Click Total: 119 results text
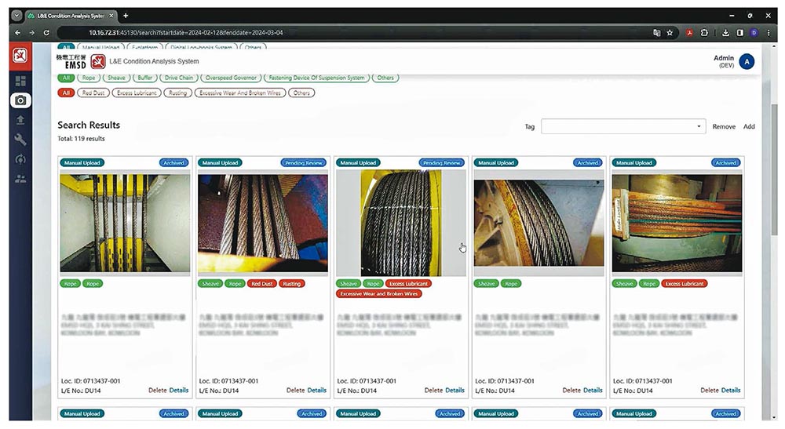 coord(81,139)
